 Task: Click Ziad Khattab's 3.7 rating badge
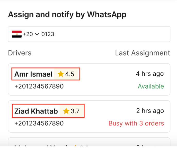point(72,111)
